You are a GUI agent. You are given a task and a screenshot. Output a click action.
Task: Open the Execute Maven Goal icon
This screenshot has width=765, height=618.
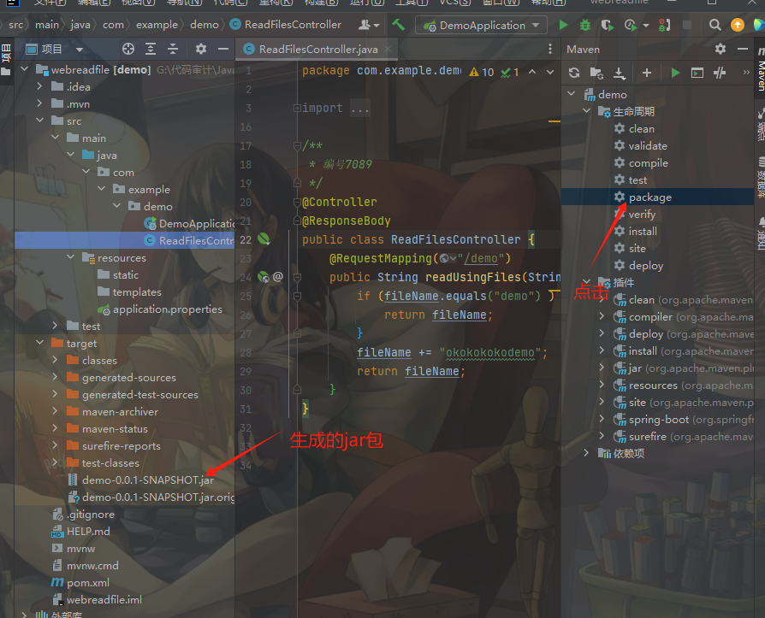click(697, 73)
